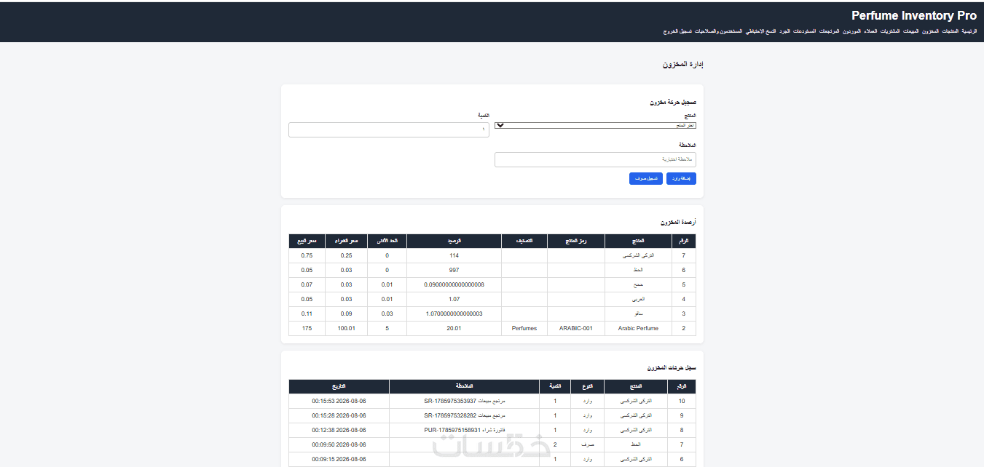Screen dimensions: 984x467
Task: Go to the المنتجات products page
Action: (x=950, y=31)
